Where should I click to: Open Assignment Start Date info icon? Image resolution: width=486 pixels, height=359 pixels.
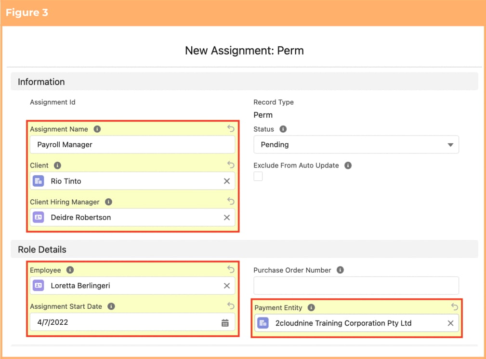click(111, 306)
